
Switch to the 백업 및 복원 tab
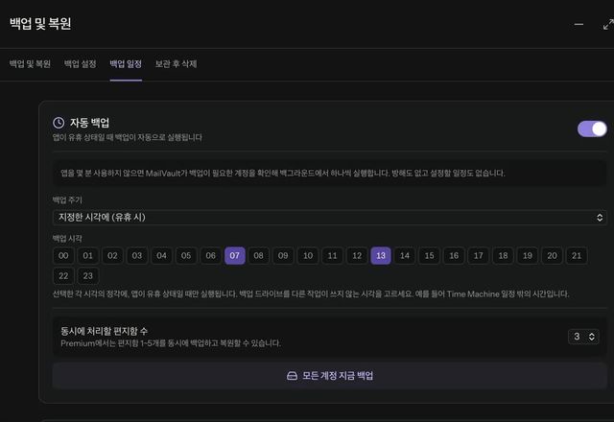(30, 64)
